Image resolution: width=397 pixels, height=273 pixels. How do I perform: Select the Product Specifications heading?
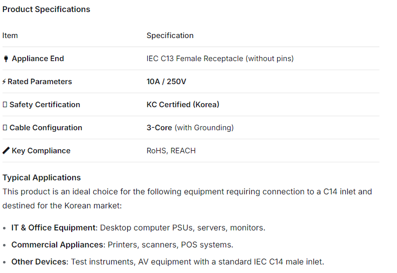[46, 10]
